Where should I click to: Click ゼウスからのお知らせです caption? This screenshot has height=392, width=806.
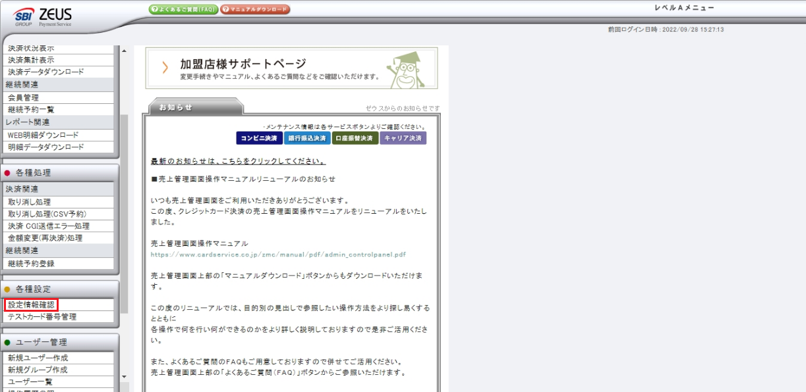403,109
